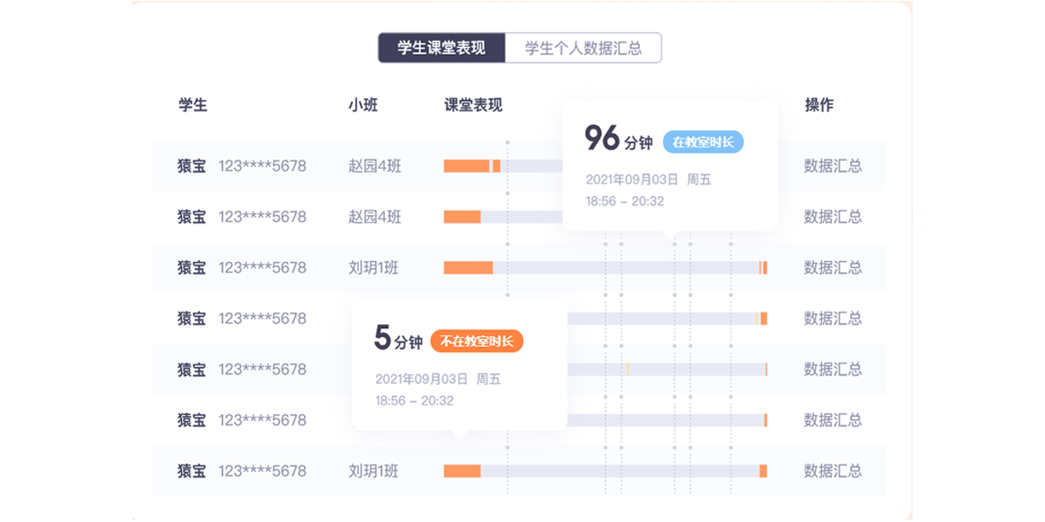Click the orange start segment of bottom row's bar
The image size is (1045, 522).
tap(462, 471)
